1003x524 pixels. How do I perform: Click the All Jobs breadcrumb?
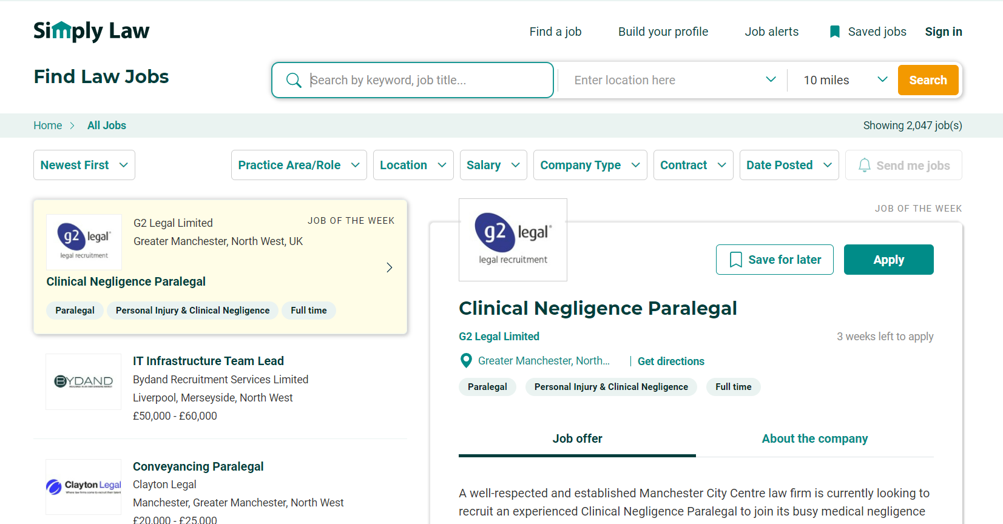click(x=107, y=126)
